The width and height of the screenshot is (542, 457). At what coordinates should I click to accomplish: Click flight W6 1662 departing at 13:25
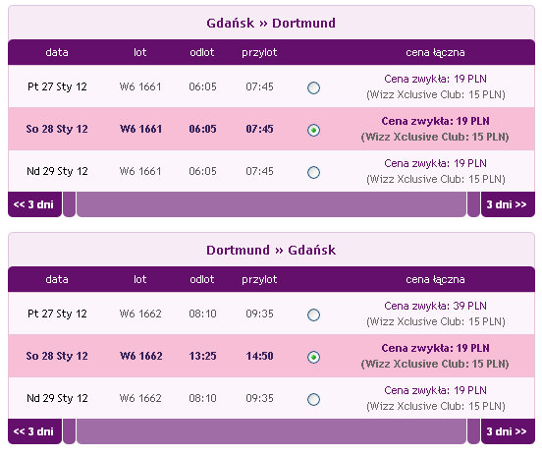pyautogui.click(x=141, y=356)
